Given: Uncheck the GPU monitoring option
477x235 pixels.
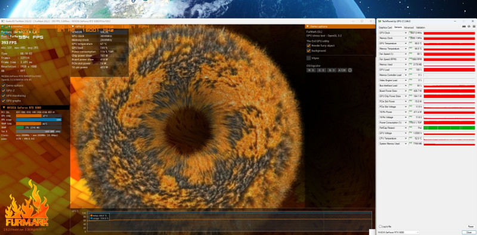Looking at the screenshot, I should click(4, 95).
